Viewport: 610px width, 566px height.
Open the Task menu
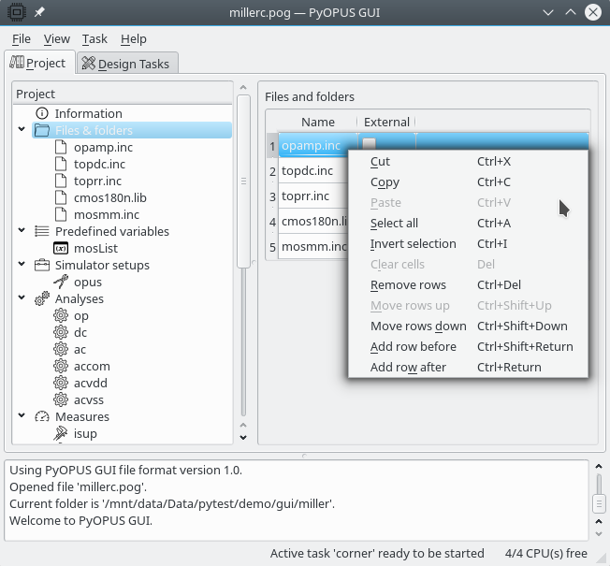(x=94, y=38)
